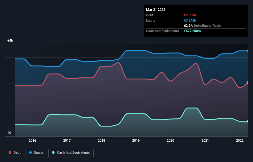The width and height of the screenshot is (253, 162).
Task: Click the 2022 x-axis label
Action: click(x=240, y=140)
